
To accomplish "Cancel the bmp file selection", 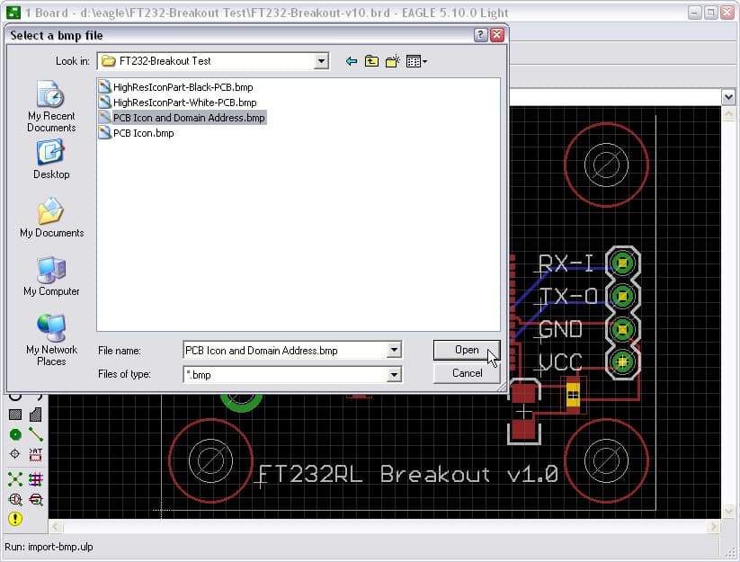I will pyautogui.click(x=466, y=373).
